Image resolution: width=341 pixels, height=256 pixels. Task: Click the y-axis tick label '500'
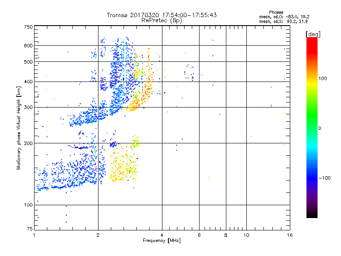coord(28,62)
